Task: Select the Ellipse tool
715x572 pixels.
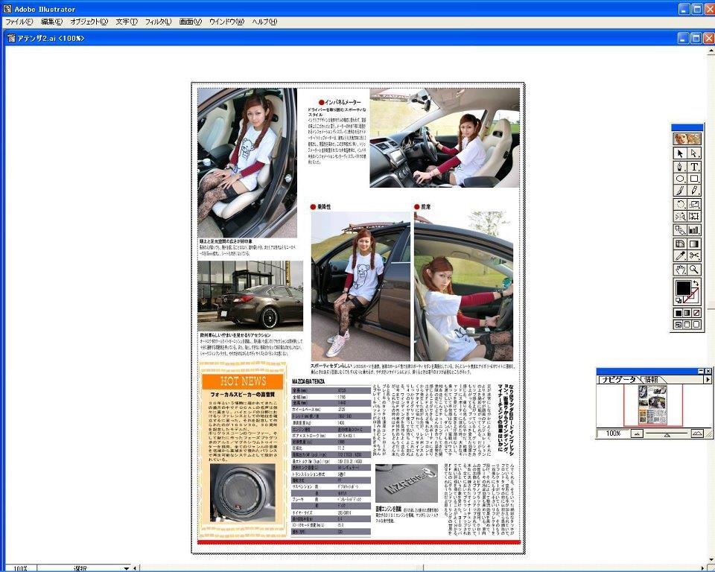Action: pos(680,179)
